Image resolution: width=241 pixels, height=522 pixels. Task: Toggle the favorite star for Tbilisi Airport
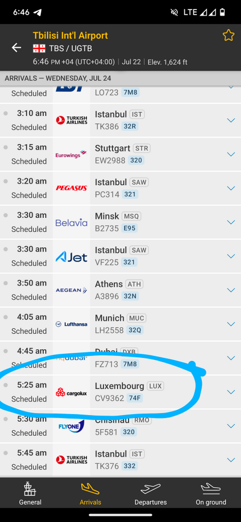point(228,35)
